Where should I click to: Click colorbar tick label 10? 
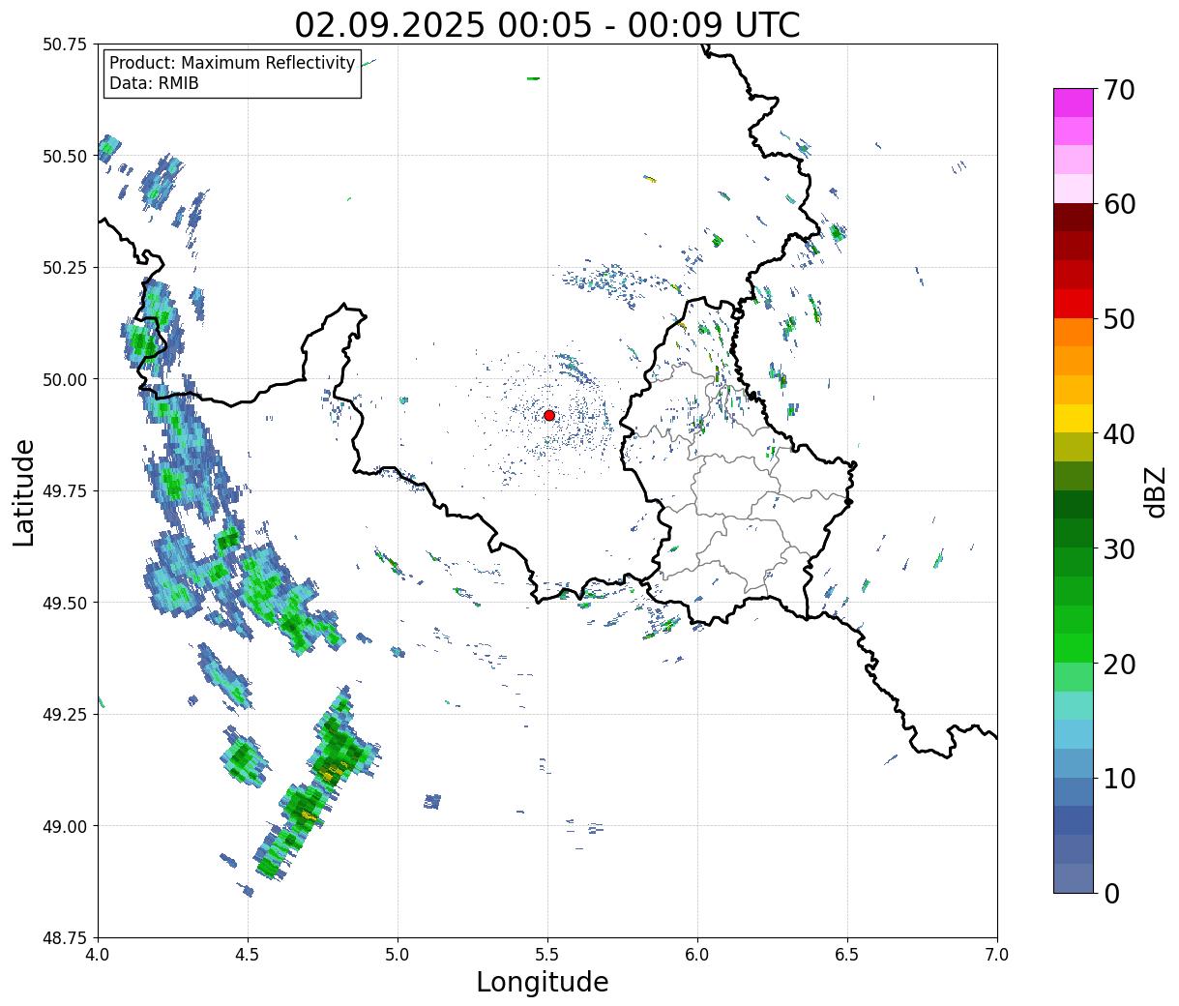[x=1119, y=779]
